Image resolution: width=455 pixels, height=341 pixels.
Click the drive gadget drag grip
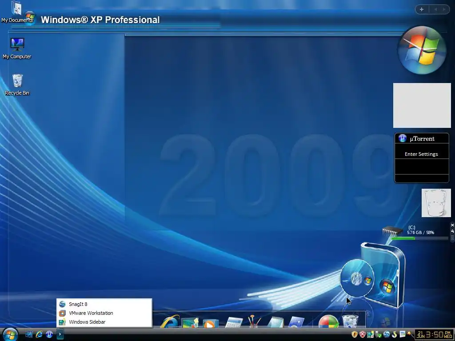pos(452,238)
